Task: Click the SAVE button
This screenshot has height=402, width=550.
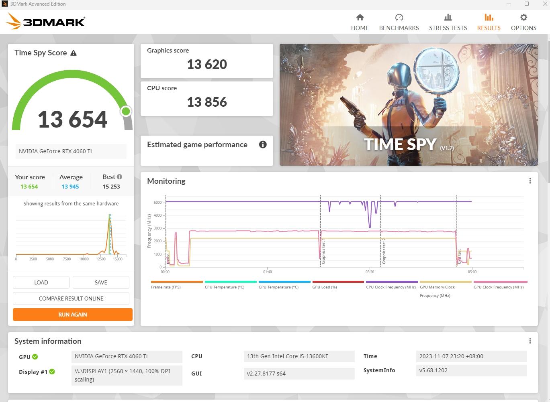Action: click(101, 282)
